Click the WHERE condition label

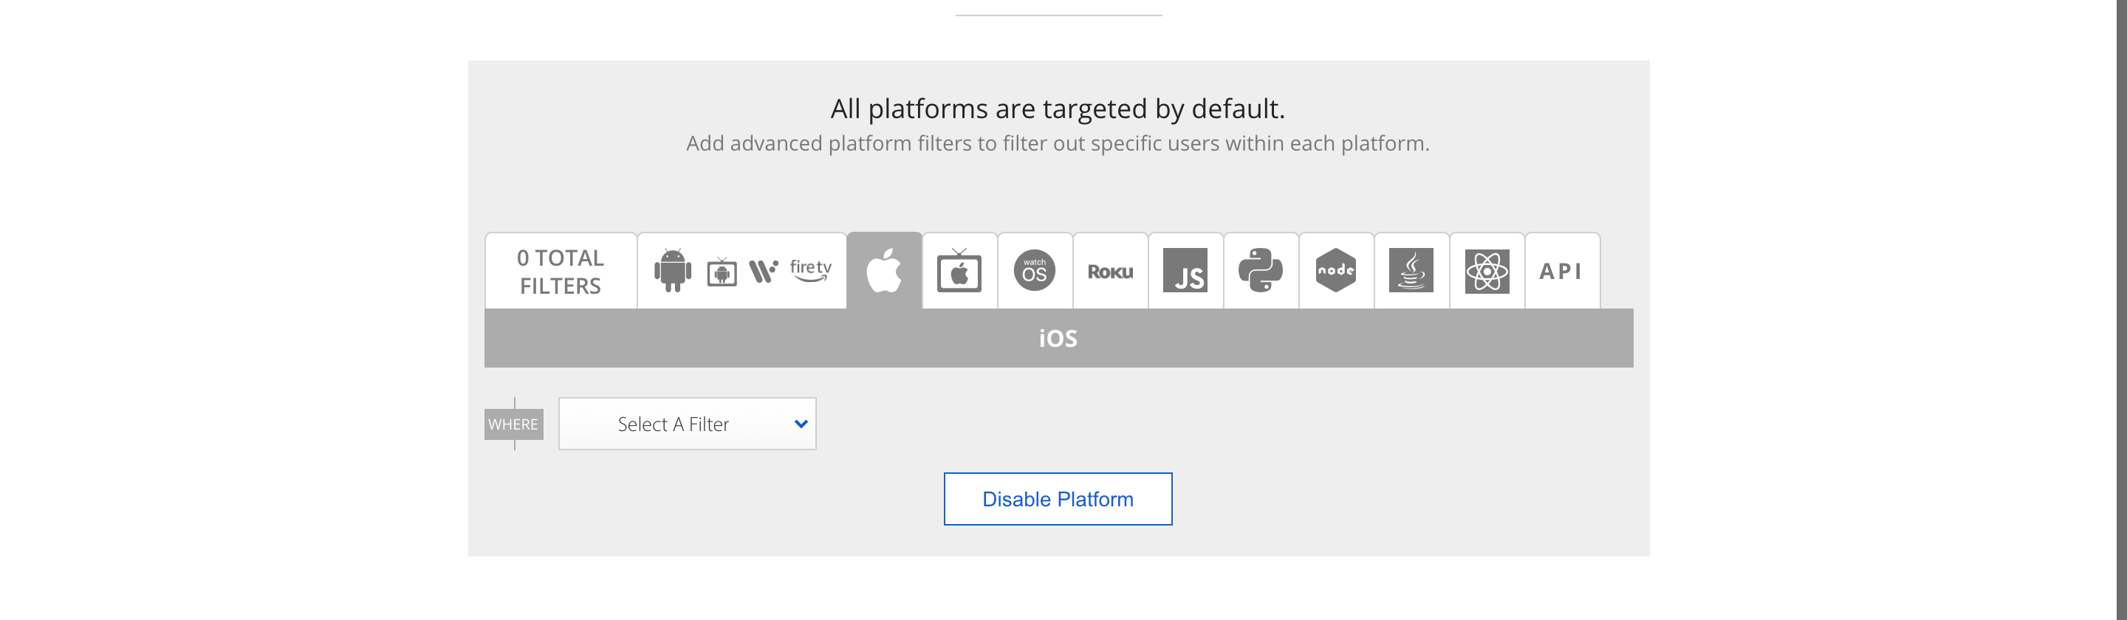513,424
